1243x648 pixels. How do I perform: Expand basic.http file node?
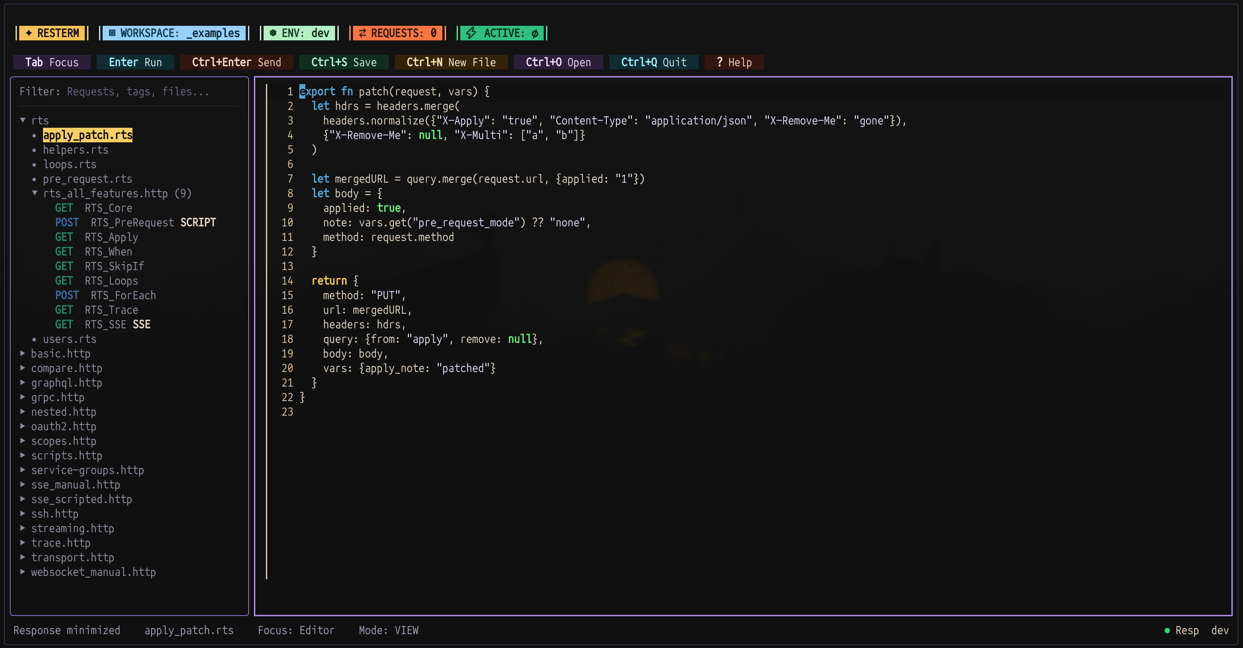tap(23, 353)
